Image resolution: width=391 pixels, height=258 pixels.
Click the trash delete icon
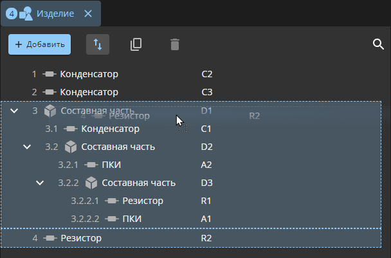tap(175, 44)
